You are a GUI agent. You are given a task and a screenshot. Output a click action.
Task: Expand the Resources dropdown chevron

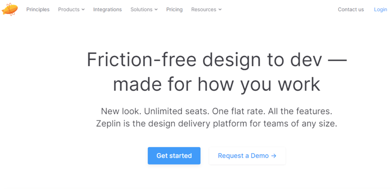pos(220,10)
